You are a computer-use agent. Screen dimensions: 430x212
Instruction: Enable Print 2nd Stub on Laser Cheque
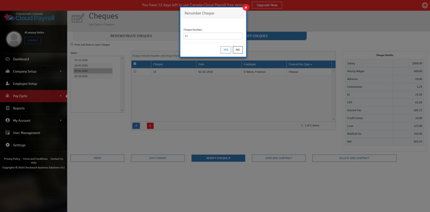coord(72,44)
